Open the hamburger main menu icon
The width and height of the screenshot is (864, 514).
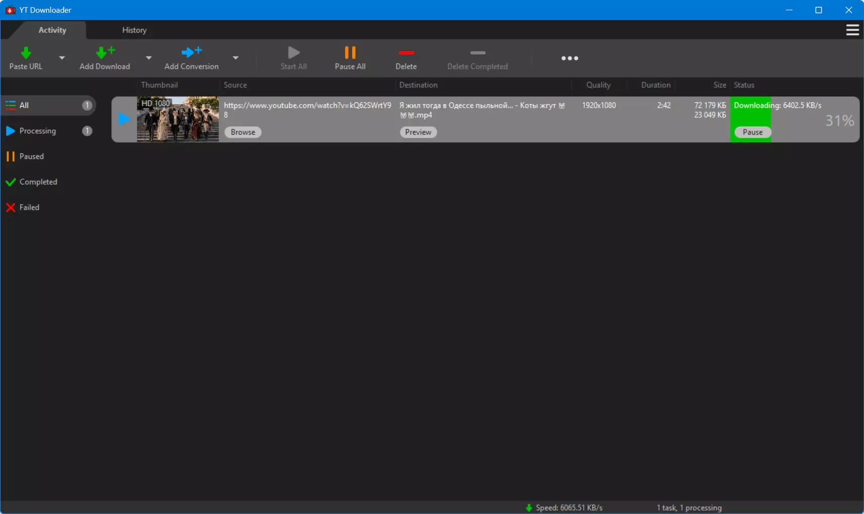pos(852,30)
